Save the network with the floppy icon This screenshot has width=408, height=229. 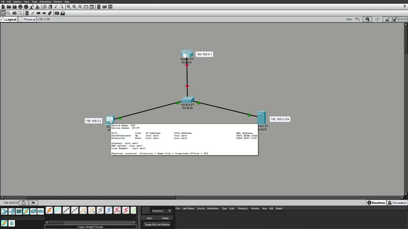[x=15, y=7]
